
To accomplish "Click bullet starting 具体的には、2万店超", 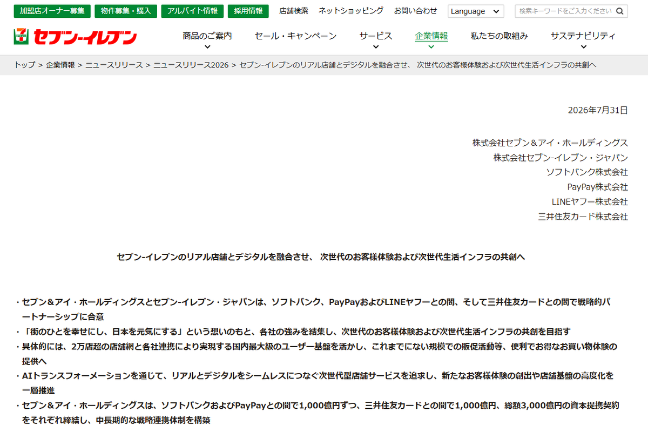I will 316,353.
